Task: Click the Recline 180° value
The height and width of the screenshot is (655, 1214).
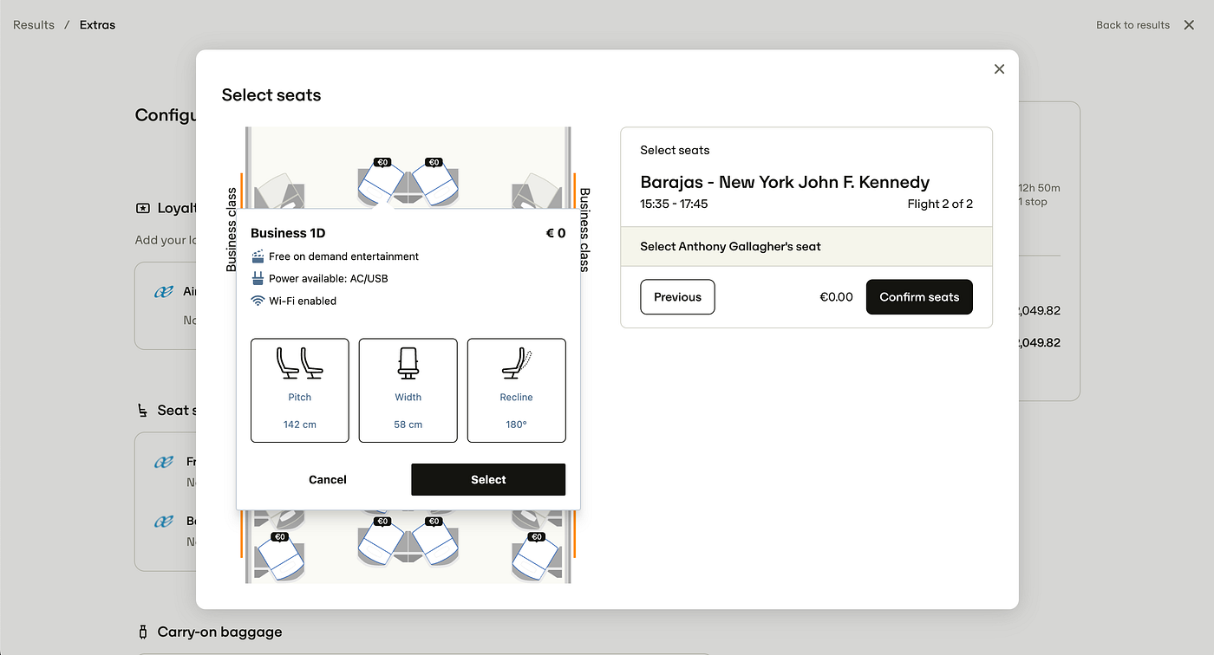Action: point(516,425)
